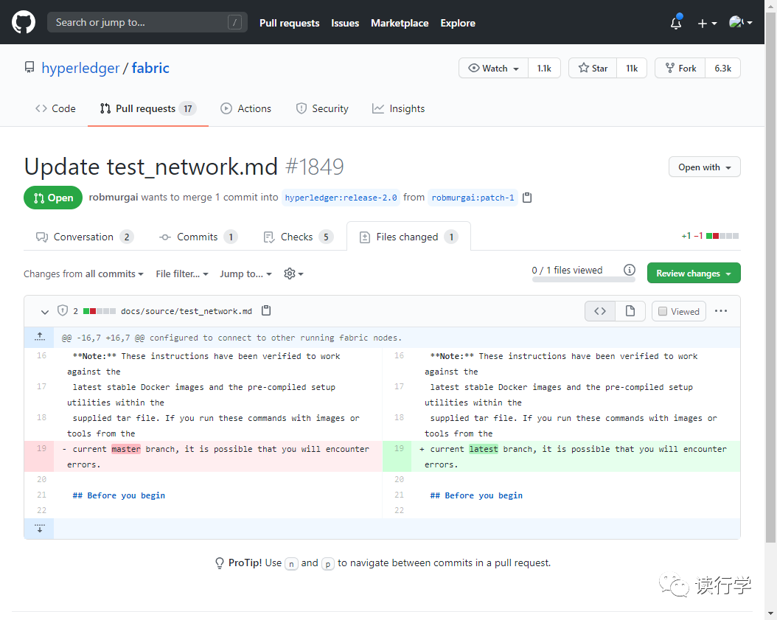Open Issues in the top navigation
The image size is (777, 620).
click(x=345, y=24)
